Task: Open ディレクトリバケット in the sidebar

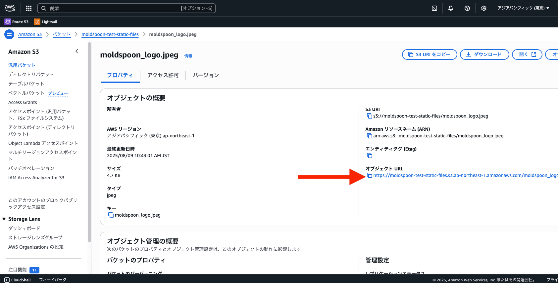Action: coord(31,74)
